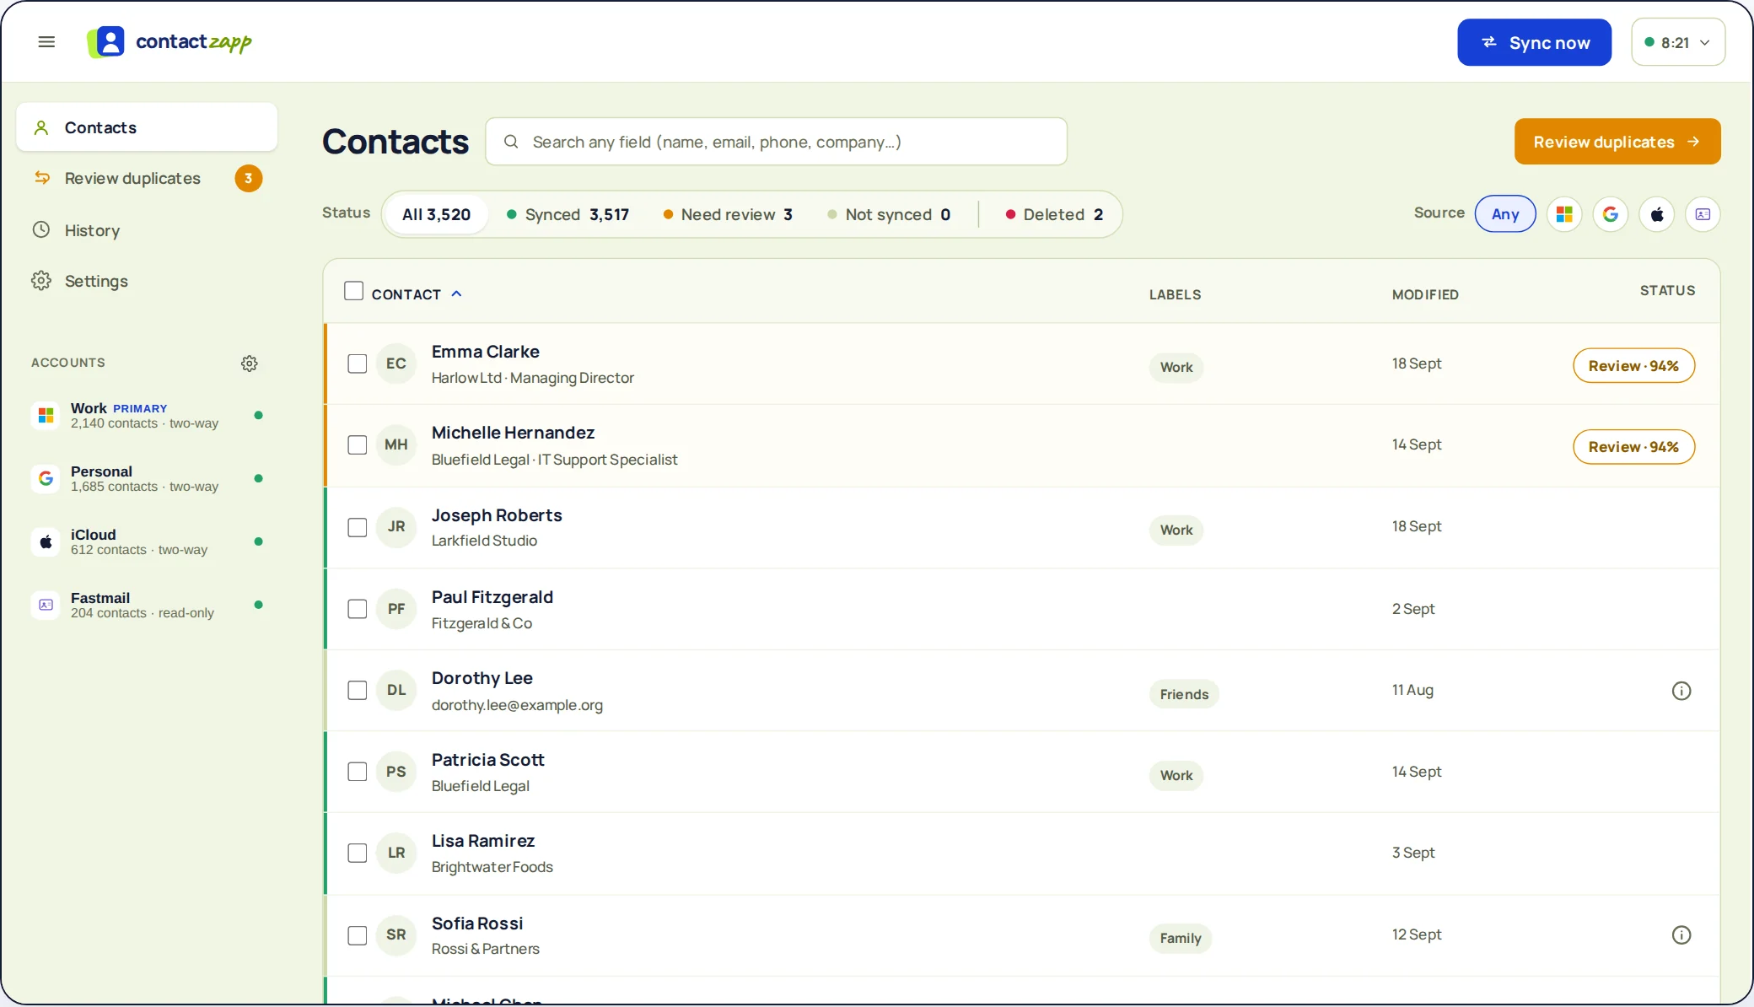
Task: Check the Sofia Rossi row checkbox
Action: 358,935
